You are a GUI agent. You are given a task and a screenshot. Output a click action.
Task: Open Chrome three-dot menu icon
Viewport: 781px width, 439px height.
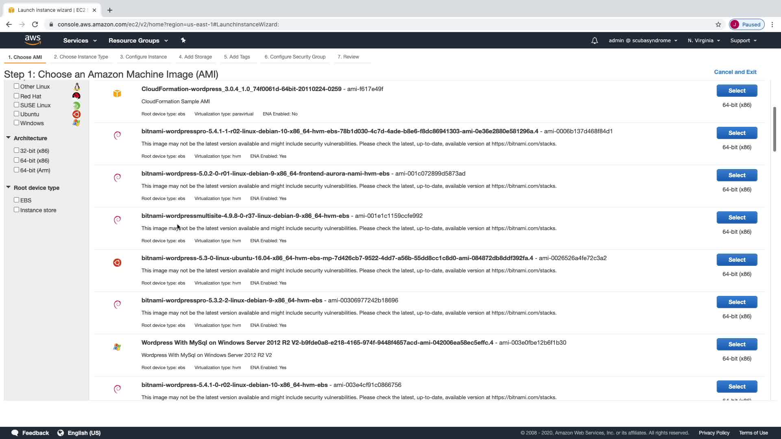(x=772, y=24)
